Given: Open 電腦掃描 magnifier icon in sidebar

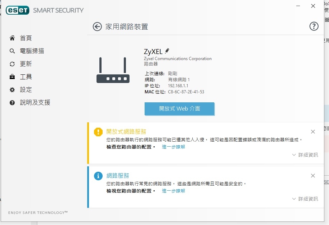Looking at the screenshot, I should pyautogui.click(x=12, y=51).
